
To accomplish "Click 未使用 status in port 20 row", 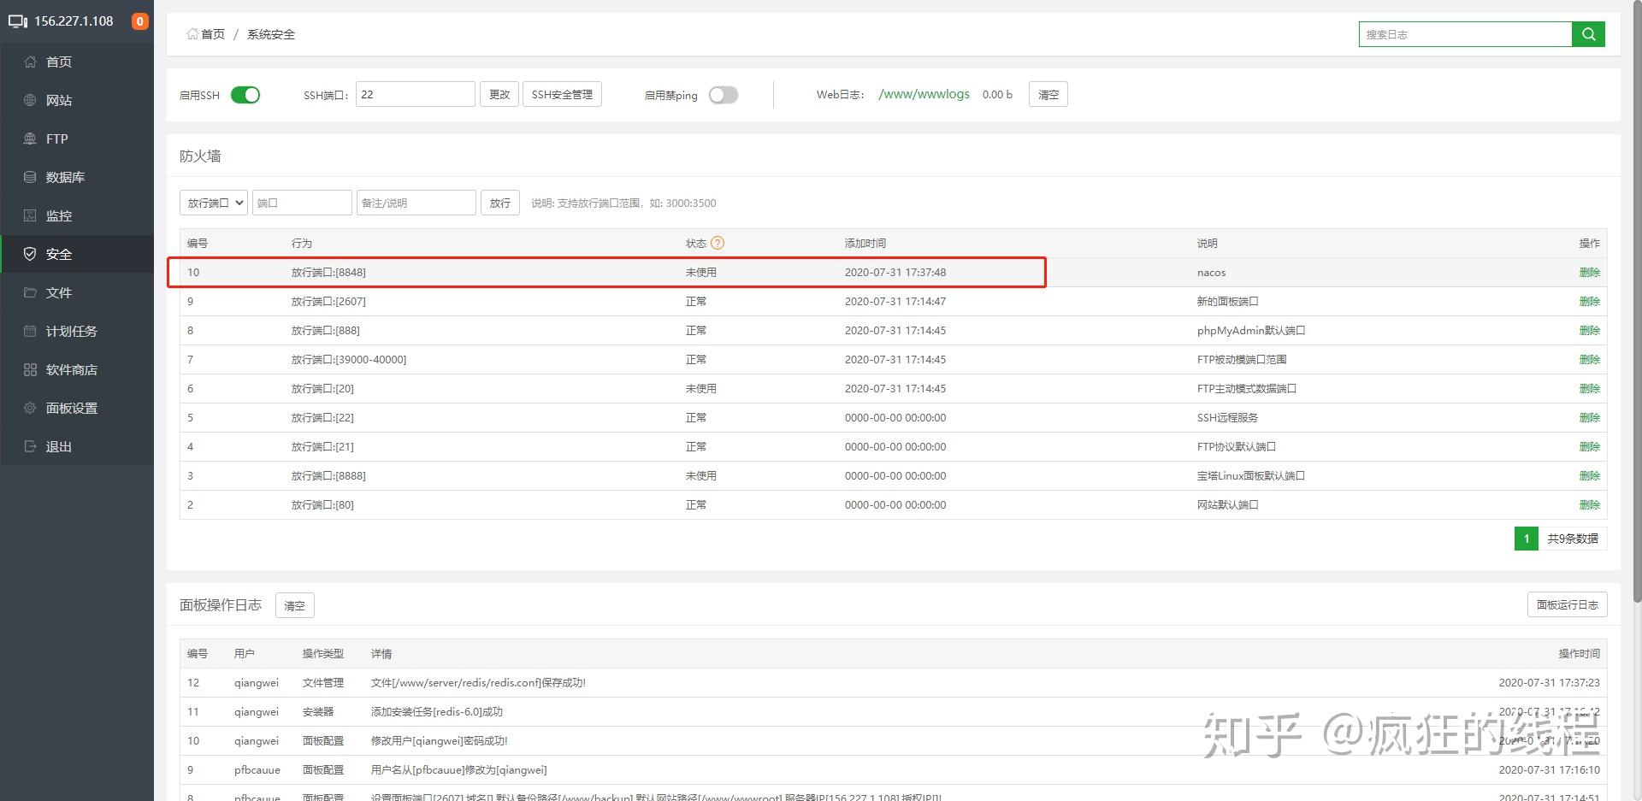I will [700, 388].
